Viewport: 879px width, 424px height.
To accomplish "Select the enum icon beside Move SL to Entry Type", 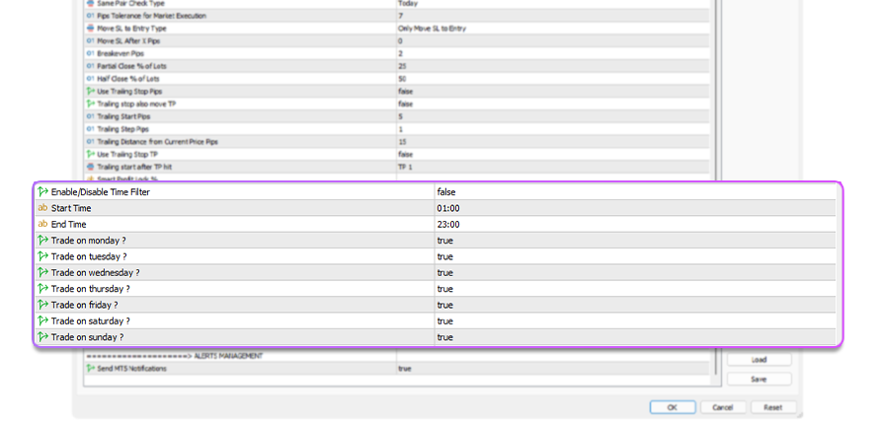I will (x=91, y=29).
